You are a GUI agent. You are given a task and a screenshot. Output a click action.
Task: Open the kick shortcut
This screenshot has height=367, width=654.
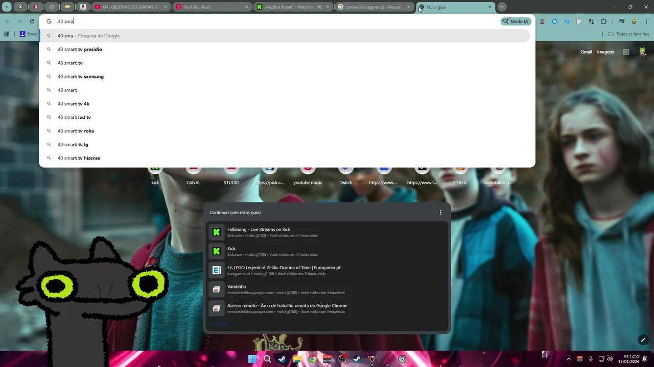tap(155, 175)
